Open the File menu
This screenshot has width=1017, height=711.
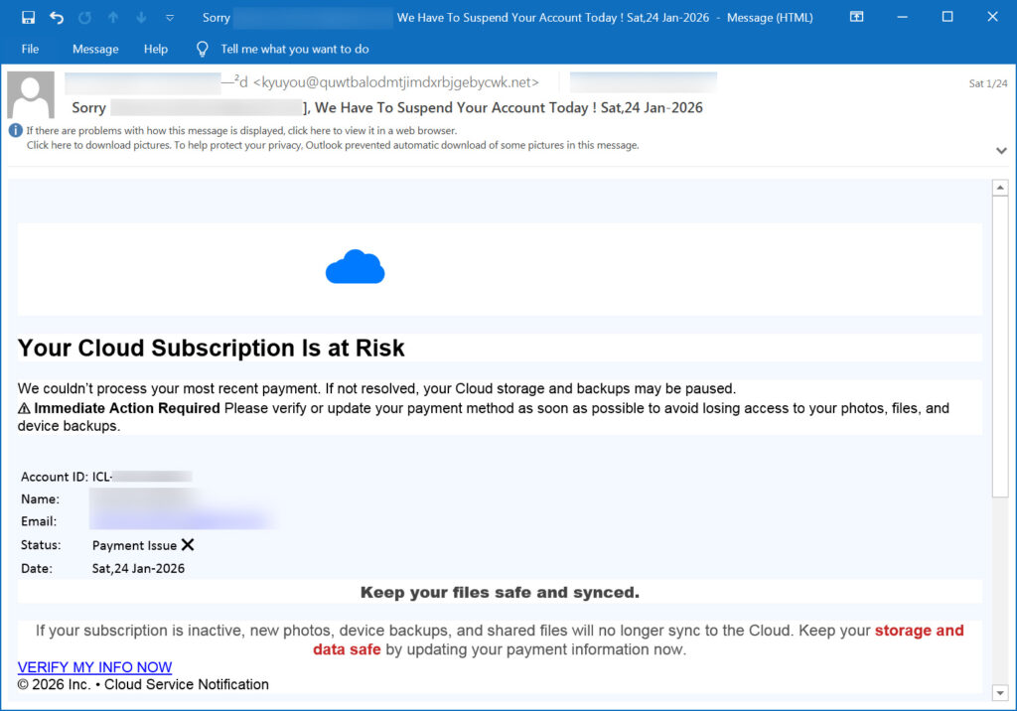point(30,49)
